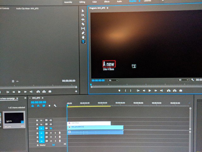
Task: Step forward one frame in Program monitor
Action: pos(156,91)
